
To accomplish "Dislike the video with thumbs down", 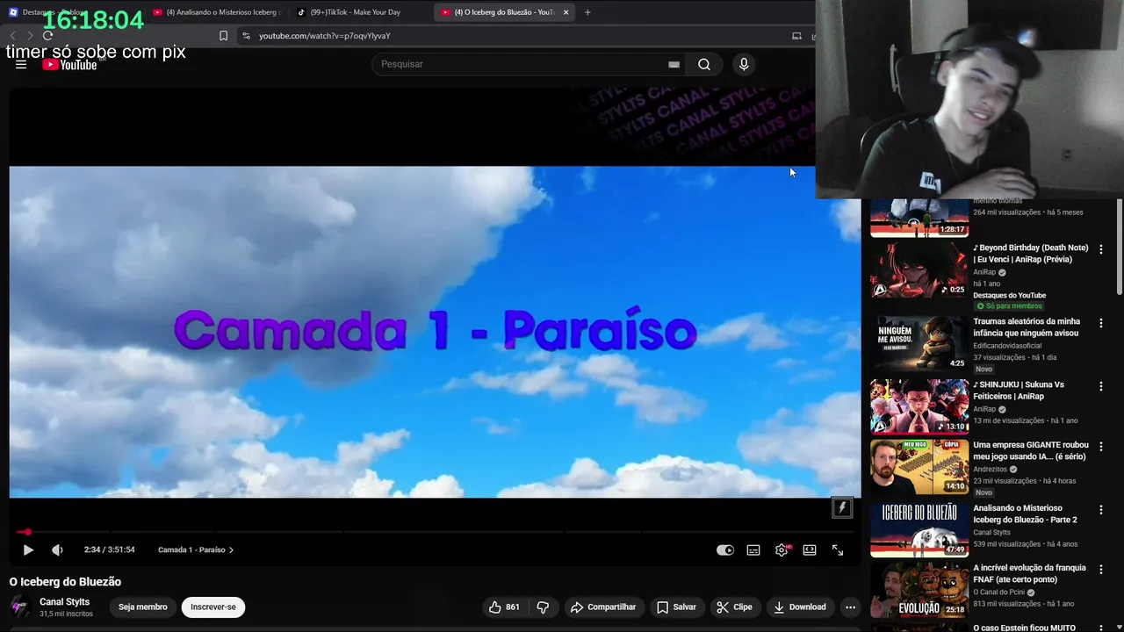I will click(543, 607).
